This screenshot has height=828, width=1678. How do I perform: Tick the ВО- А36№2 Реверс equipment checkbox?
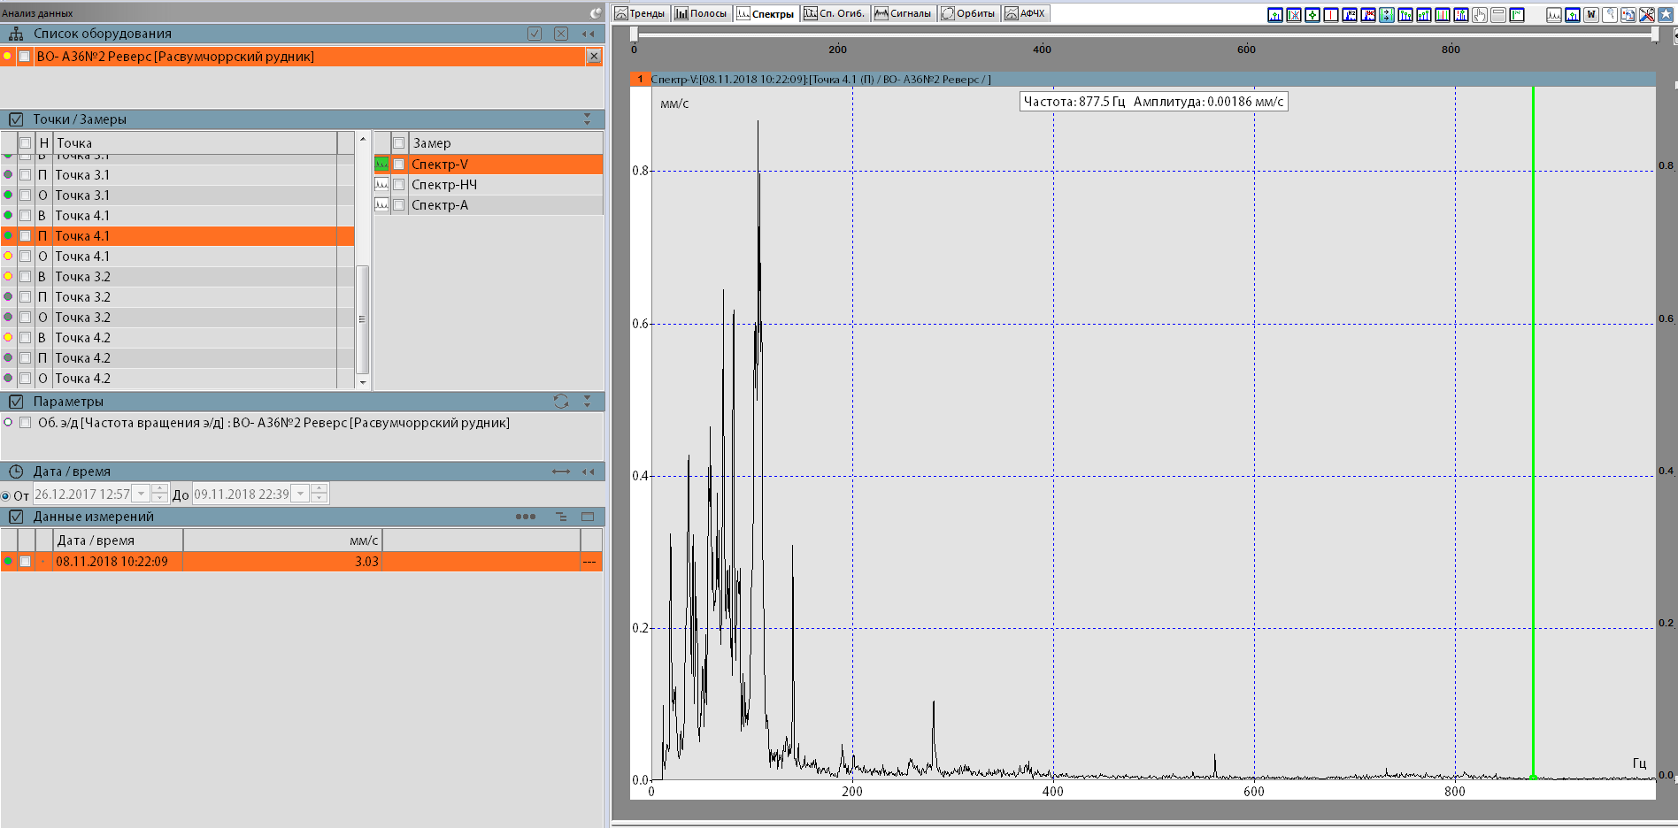tap(25, 57)
